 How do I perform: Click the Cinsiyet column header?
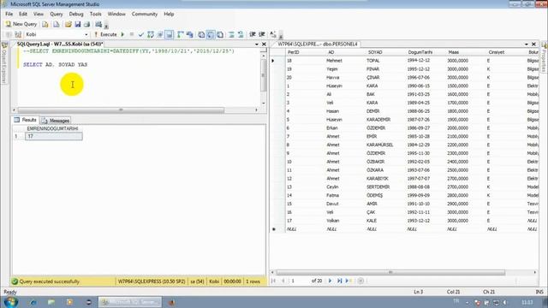point(506,52)
